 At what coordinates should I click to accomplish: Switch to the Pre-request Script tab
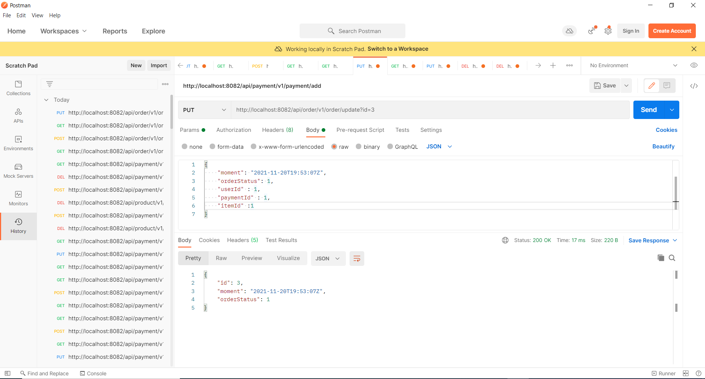[x=360, y=130]
